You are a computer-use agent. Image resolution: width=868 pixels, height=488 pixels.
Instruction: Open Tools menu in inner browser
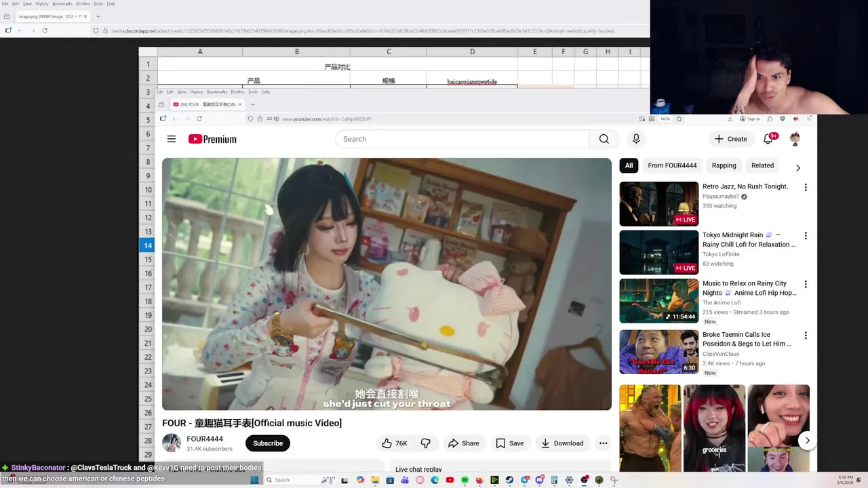[x=253, y=91]
